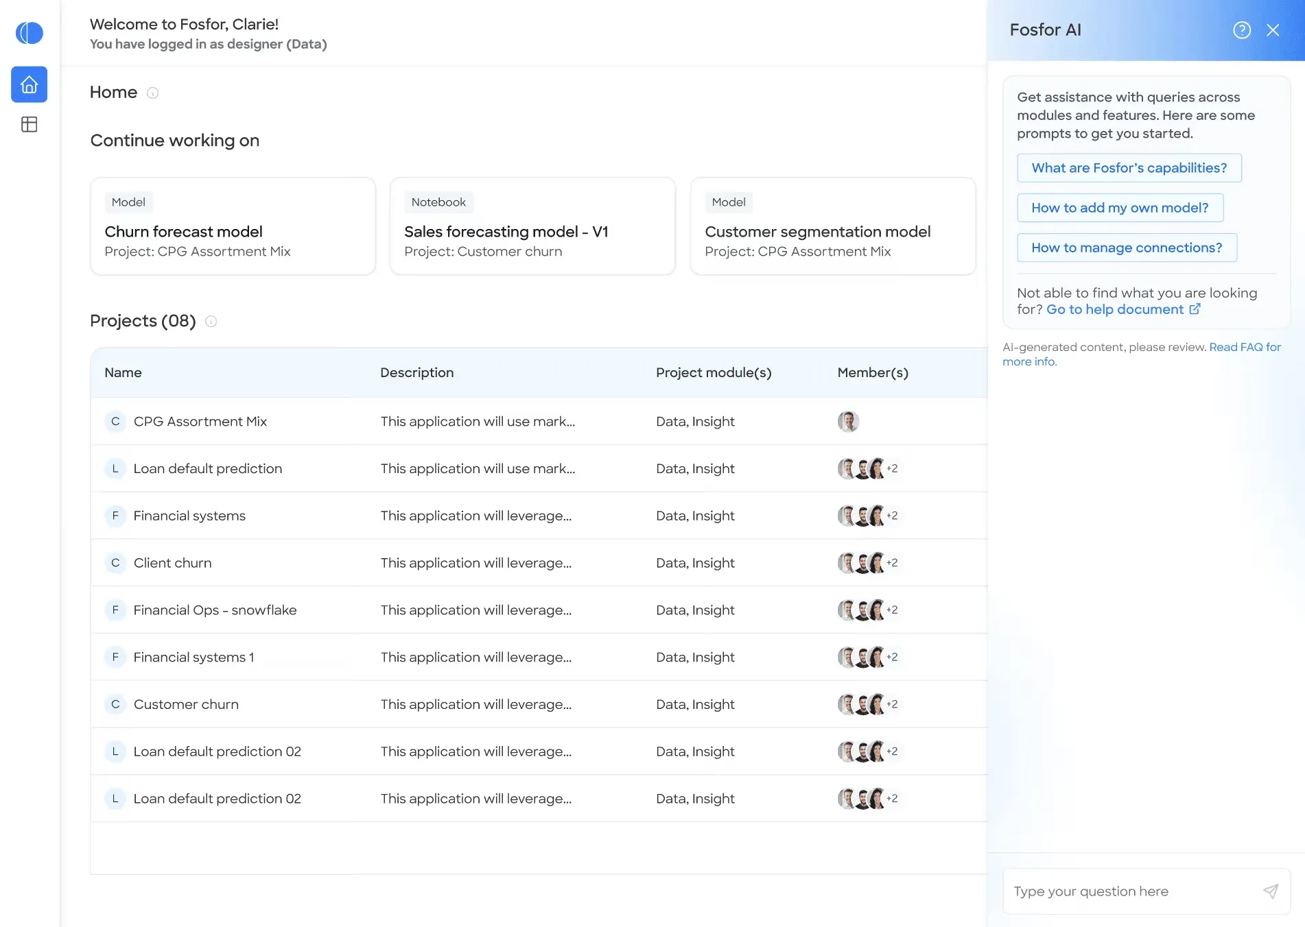Click the Model tag on Churn forecast card
The width and height of the screenshot is (1305, 927).
coord(128,202)
